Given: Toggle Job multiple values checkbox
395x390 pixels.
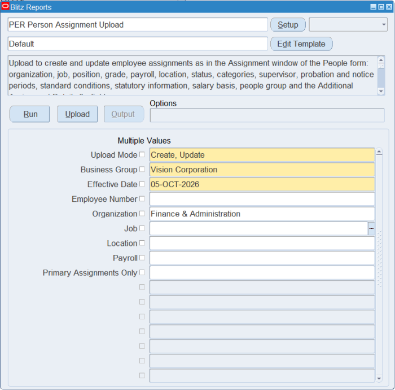Looking at the screenshot, I should pos(142,228).
